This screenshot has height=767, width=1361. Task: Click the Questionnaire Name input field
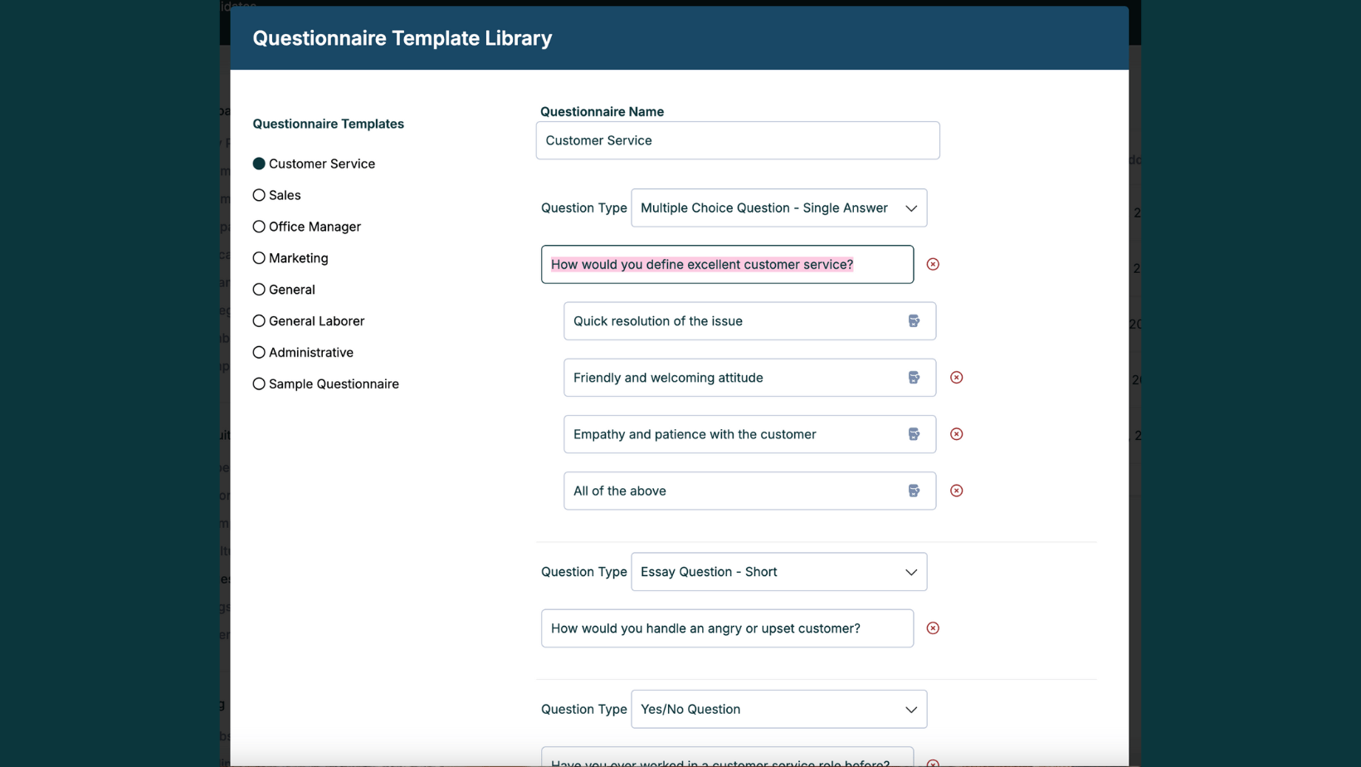coord(737,140)
